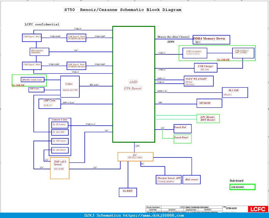Click the FP6 Renoir label

(x=133, y=88)
